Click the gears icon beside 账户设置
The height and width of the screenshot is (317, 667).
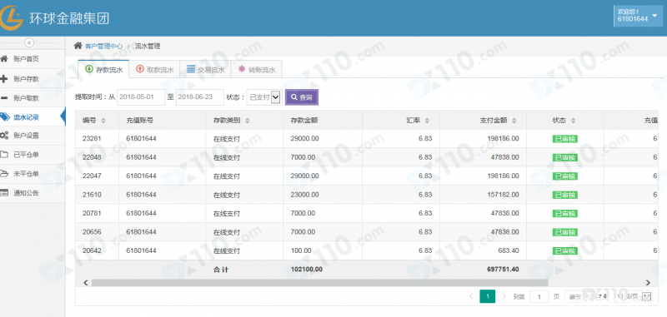pyautogui.click(x=4, y=136)
